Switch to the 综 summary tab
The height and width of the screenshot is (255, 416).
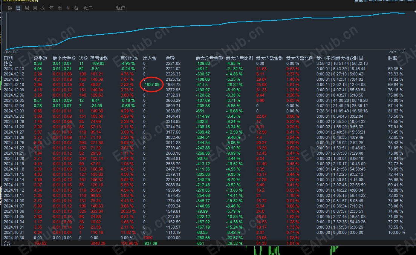tap(10, 8)
